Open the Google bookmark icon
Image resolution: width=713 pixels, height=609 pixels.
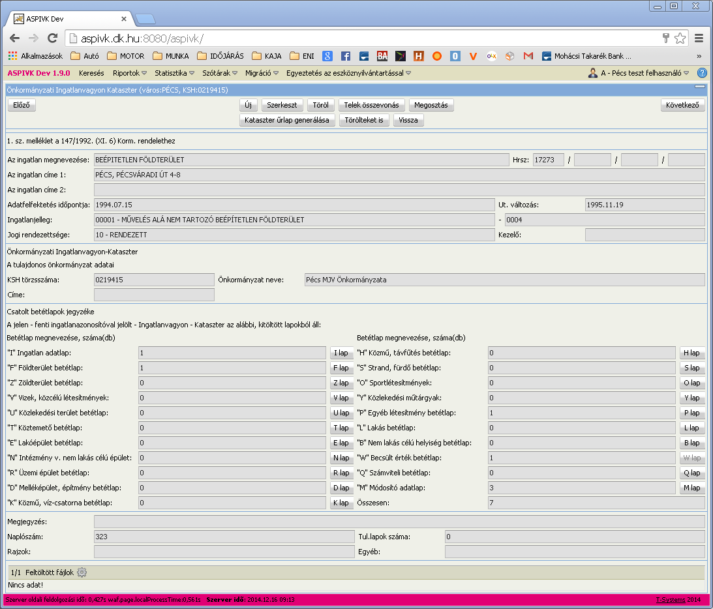(327, 56)
